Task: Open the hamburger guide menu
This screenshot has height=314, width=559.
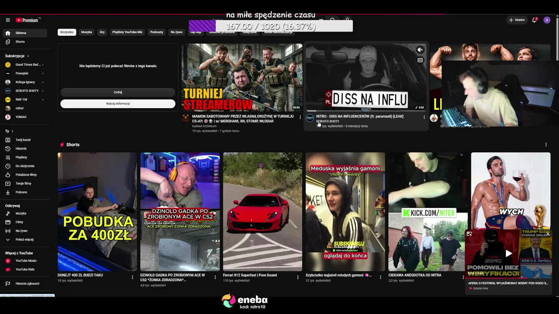Action: tap(7, 20)
